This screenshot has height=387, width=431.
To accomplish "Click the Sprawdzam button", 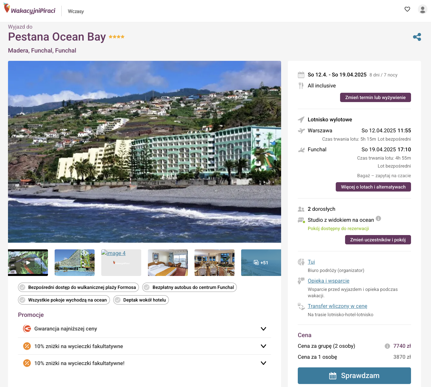I will pos(354,376).
